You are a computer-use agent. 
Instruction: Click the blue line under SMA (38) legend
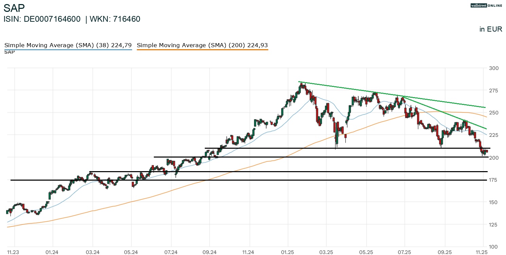pos(68,50)
